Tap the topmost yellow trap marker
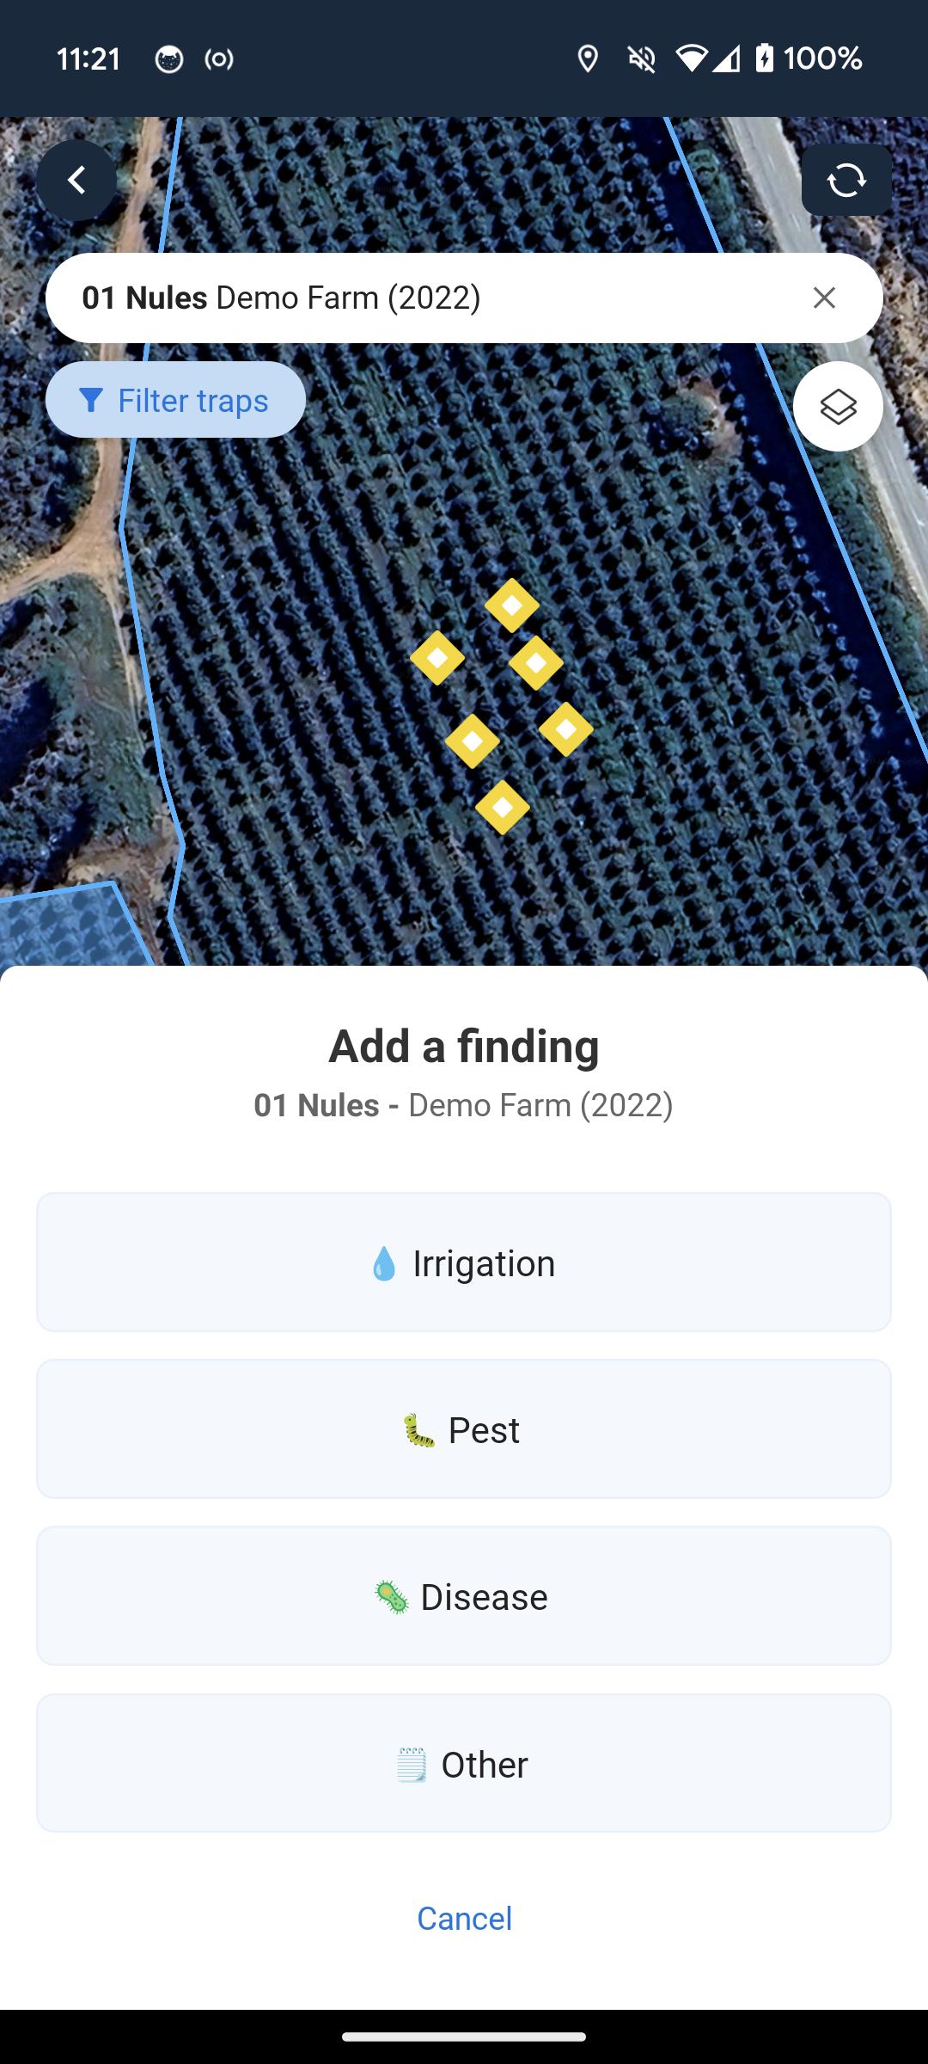 point(512,605)
